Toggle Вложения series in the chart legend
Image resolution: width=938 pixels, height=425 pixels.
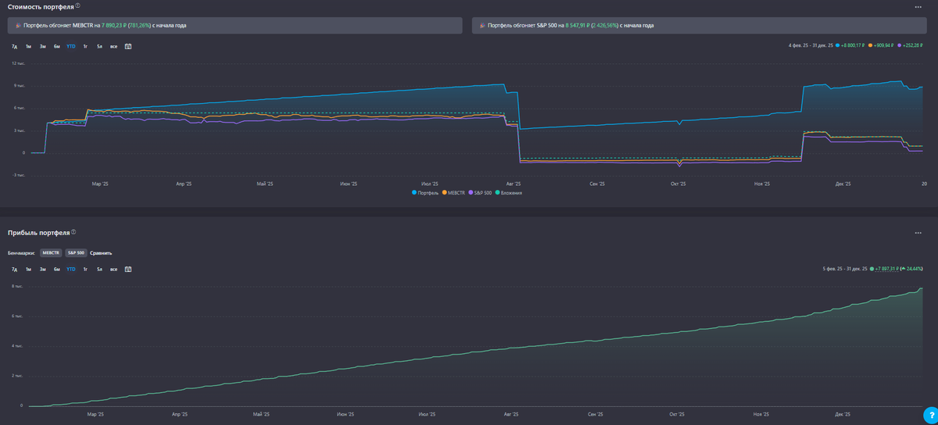(508, 192)
